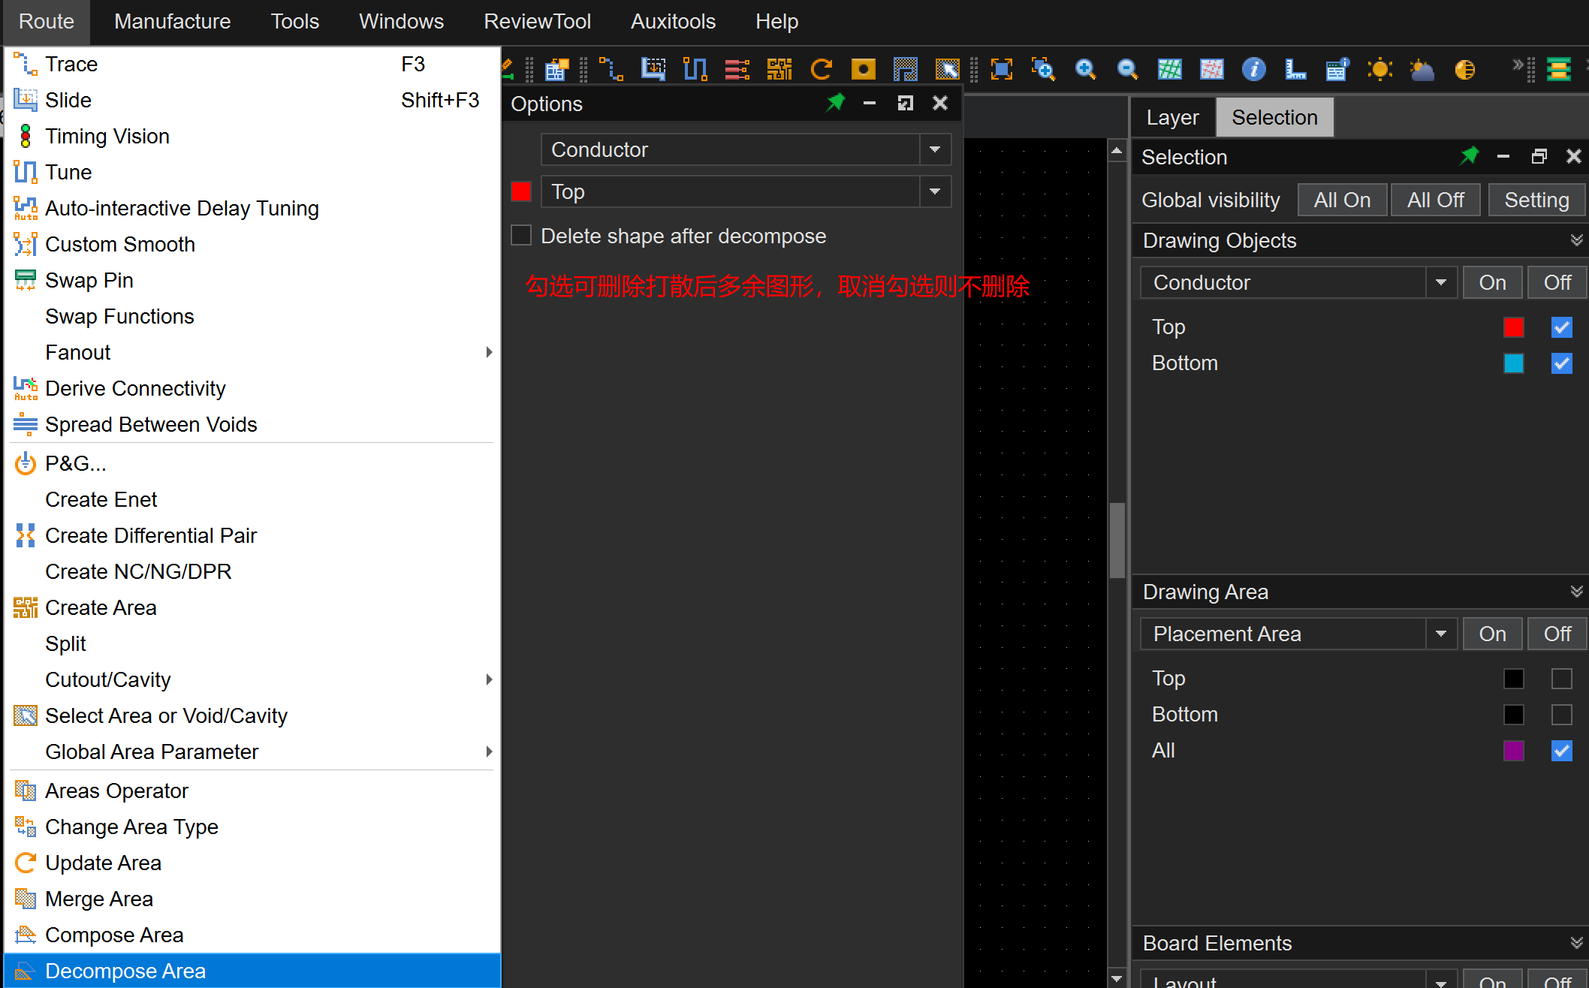The image size is (1589, 988).
Task: Uncheck All placement area visibility checkbox
Action: tap(1561, 751)
